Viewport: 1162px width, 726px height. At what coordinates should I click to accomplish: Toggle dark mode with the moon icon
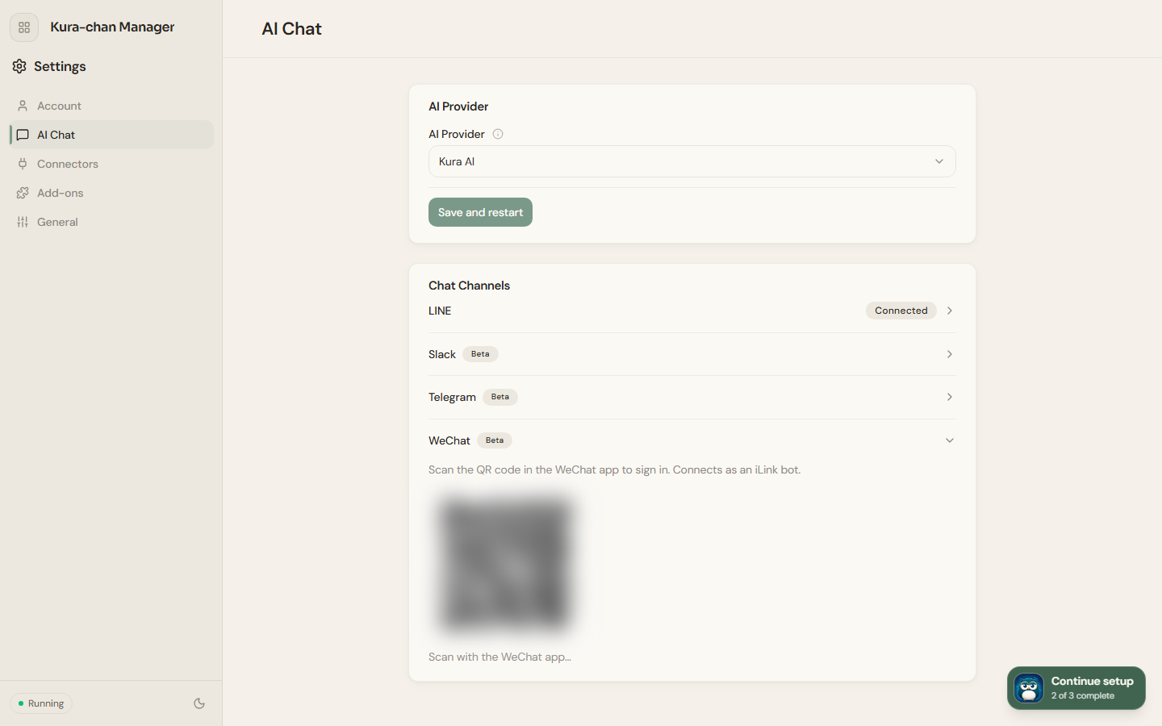tap(199, 703)
